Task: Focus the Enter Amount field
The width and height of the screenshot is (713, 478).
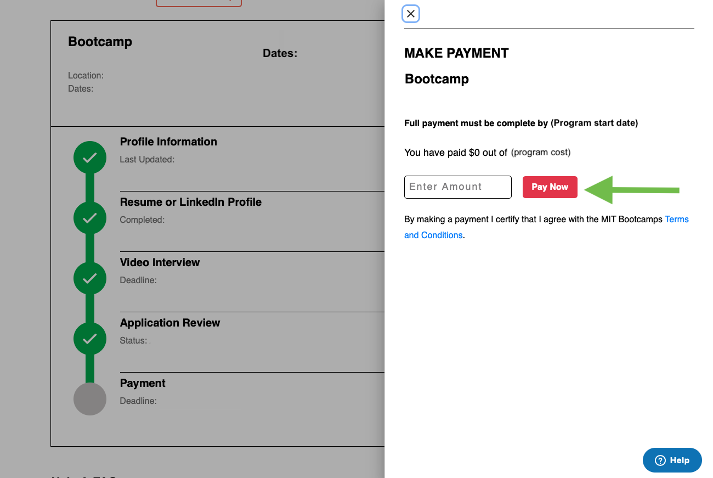Action: pyautogui.click(x=458, y=187)
